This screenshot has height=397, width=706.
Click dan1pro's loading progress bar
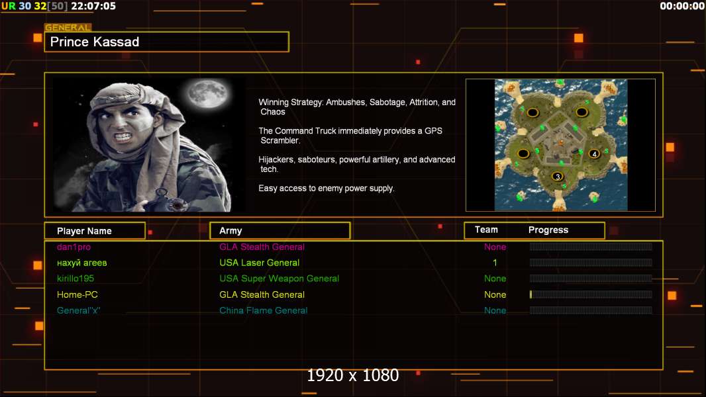(591, 246)
